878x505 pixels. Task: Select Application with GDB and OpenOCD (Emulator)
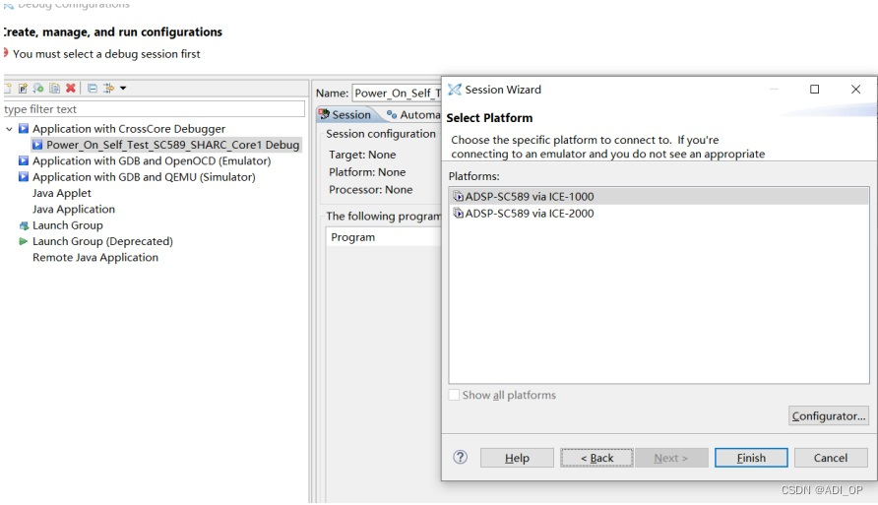(x=152, y=160)
